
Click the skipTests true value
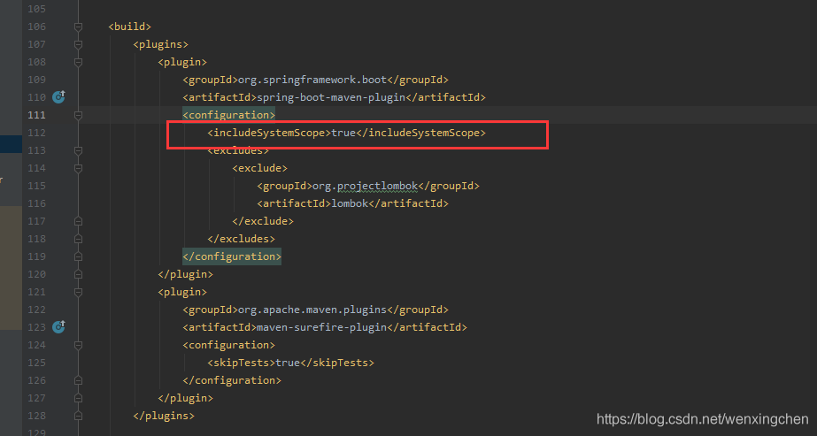click(287, 363)
